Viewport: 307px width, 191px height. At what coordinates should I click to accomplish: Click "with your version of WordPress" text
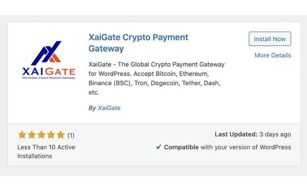click(246, 147)
